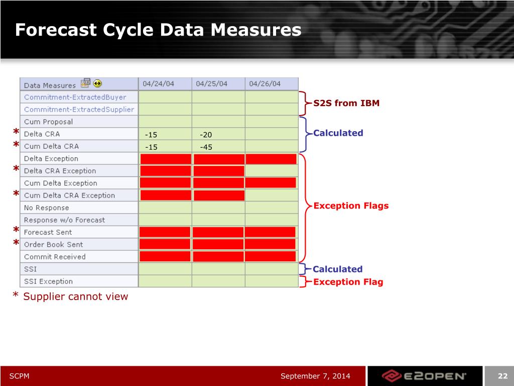Select the SSI row label

tap(31, 269)
